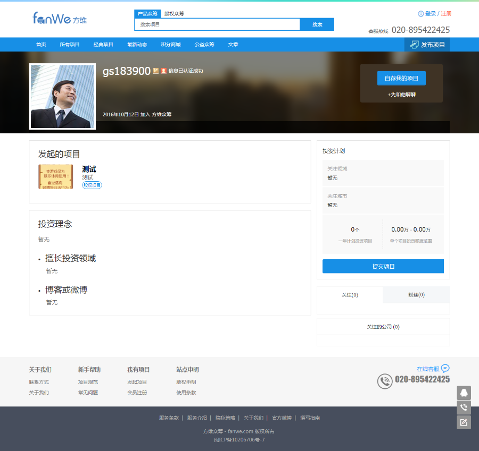Open 最新动态 navigation item
This screenshot has width=479, height=451.
(137, 45)
